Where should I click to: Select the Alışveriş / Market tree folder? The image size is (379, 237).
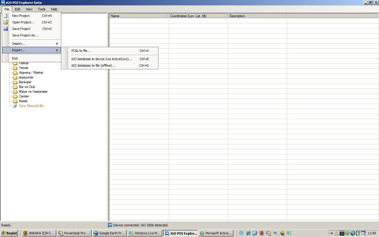tap(31, 73)
